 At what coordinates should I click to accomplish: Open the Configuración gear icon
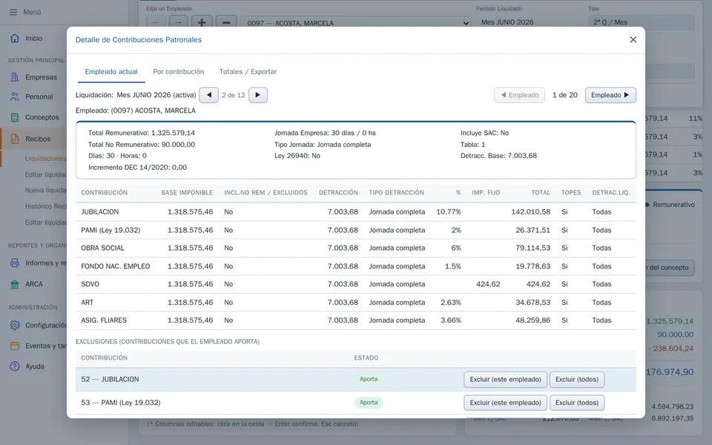click(15, 325)
